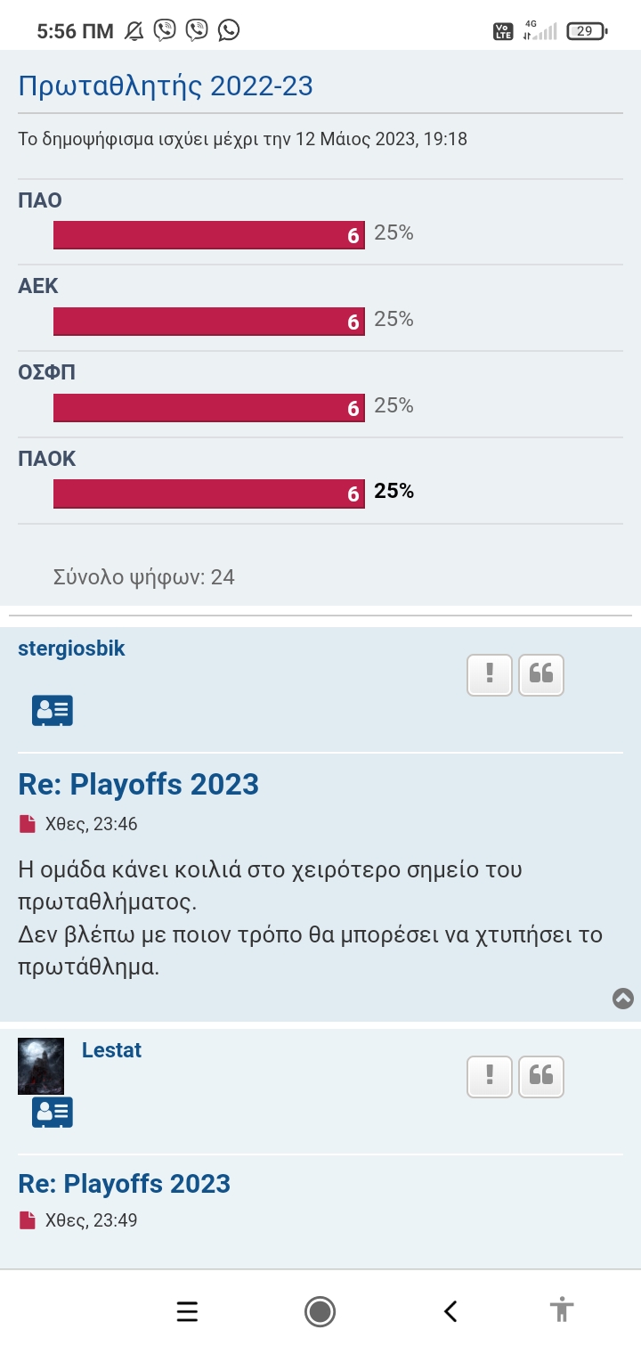Tap Lestat's avatar image

pos(41,1065)
